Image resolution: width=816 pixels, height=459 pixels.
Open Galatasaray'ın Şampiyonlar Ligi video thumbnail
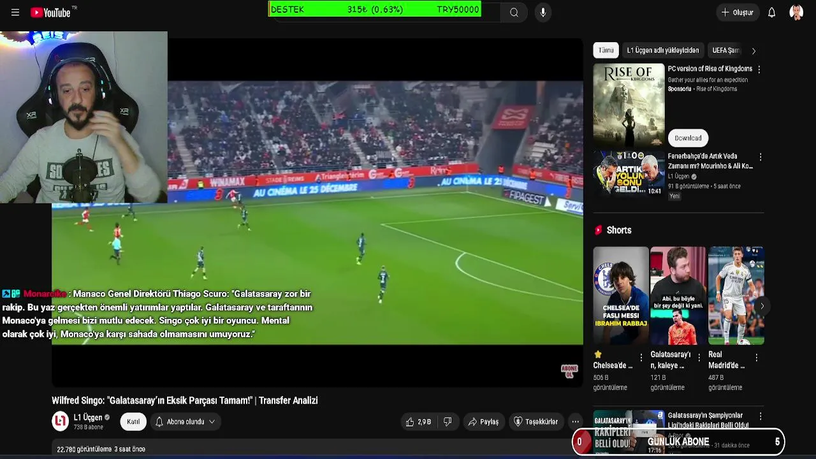[629, 432]
